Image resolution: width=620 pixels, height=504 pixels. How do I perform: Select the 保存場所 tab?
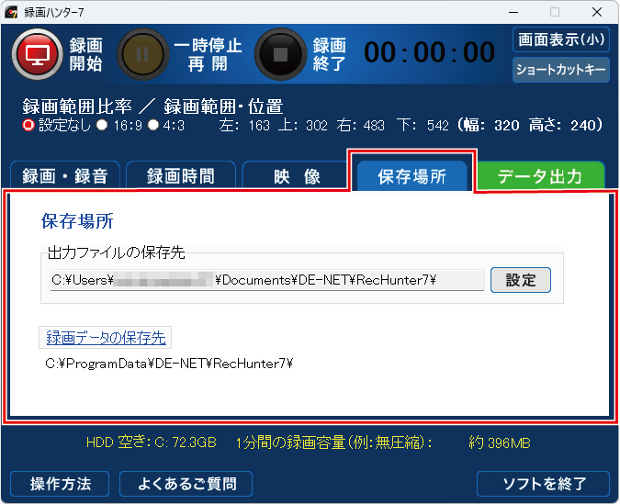click(411, 176)
